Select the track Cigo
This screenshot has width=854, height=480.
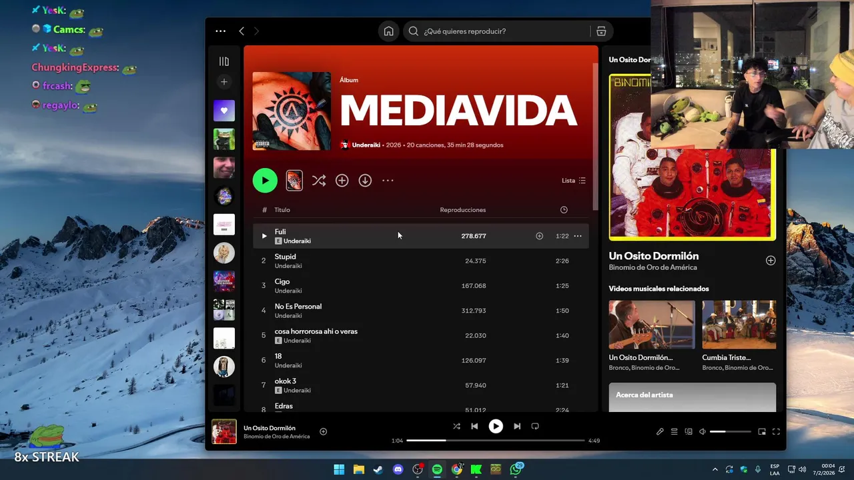coord(421,285)
